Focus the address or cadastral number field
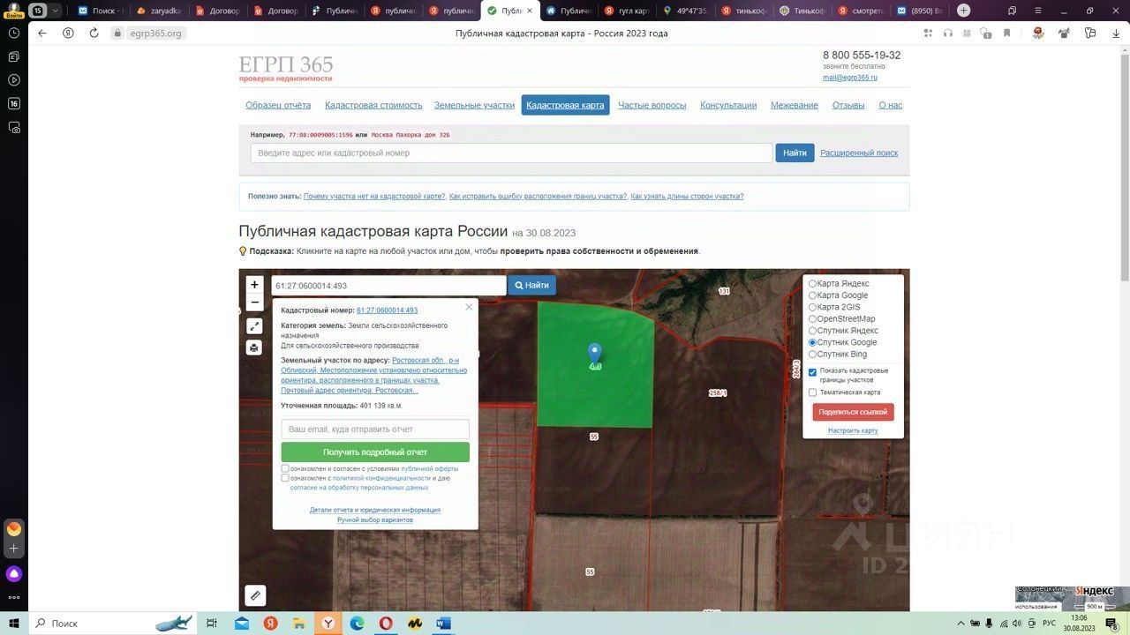This screenshot has width=1130, height=635. [x=511, y=153]
